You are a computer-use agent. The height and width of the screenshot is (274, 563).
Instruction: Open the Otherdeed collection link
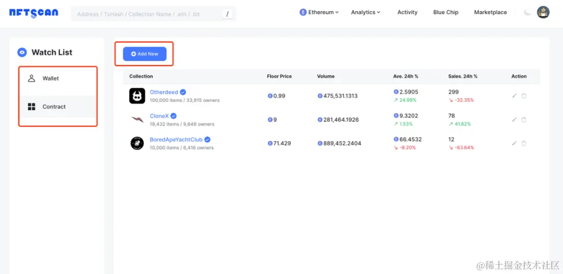(164, 92)
